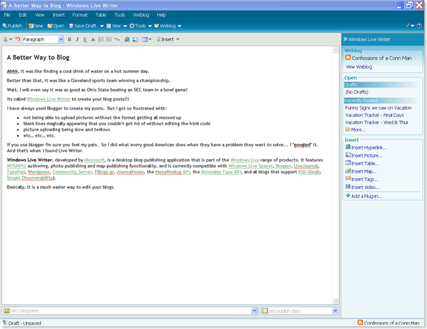Click the WYSIWYG hyperlink in the post
The width and height of the screenshot is (427, 329).
[16, 166]
